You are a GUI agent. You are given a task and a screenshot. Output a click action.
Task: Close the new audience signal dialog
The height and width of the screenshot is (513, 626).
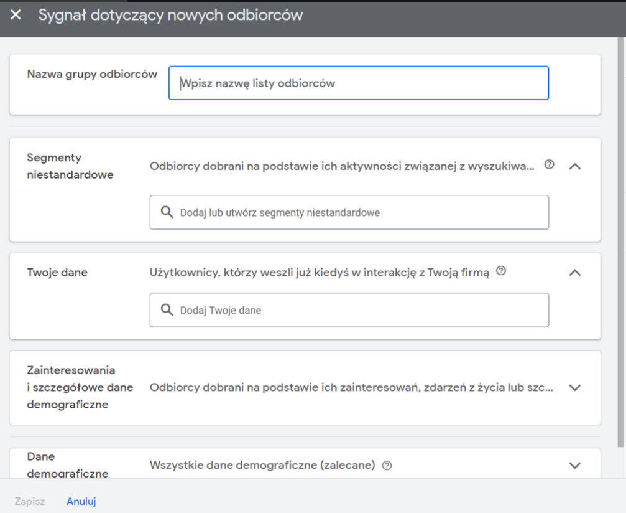(x=16, y=15)
